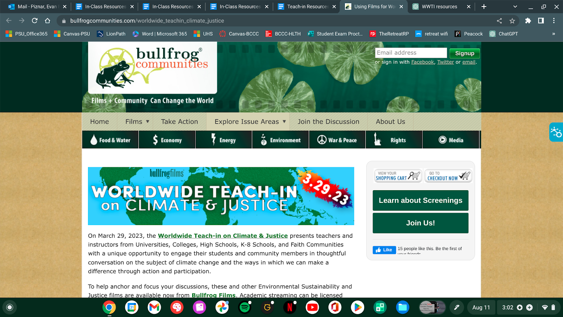Viewport: 563px width, 317px height.
Task: Click the Bullfrog Communities frog logo
Action: [x=152, y=68]
